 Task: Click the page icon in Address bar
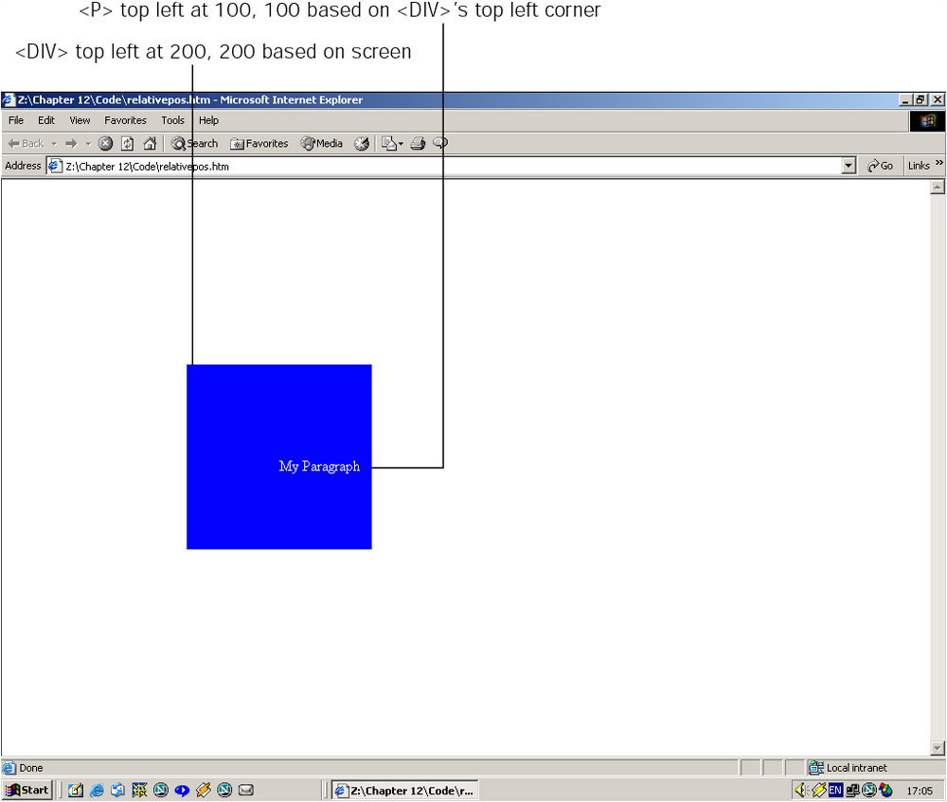point(56,166)
